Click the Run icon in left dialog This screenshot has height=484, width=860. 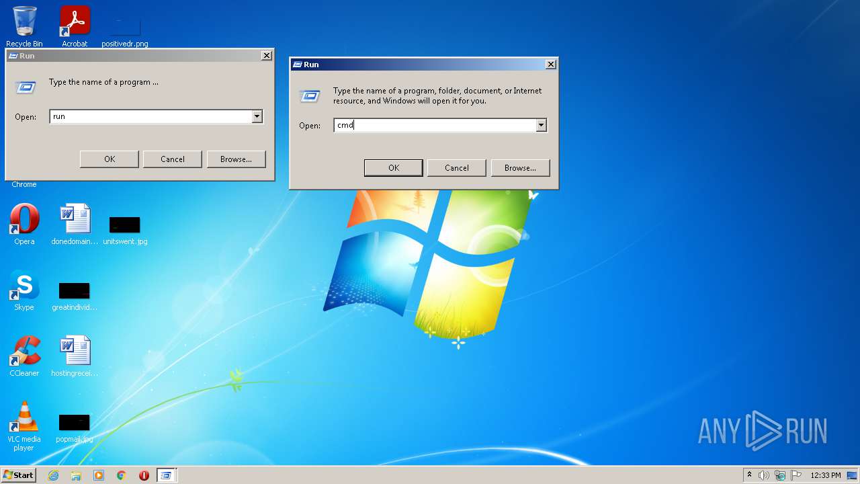26,87
